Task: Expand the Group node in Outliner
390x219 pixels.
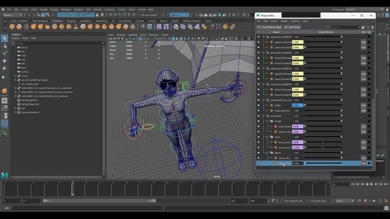Action: coord(15,76)
